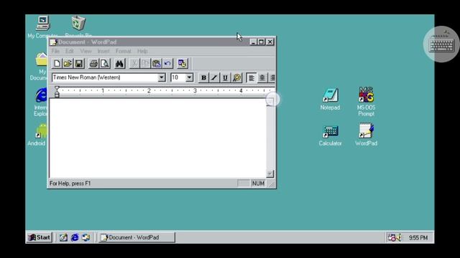This screenshot has height=258, width=460.
Task: Open the Help menu
Action: 142,51
